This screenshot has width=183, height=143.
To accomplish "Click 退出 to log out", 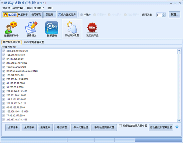I will 50,8.
